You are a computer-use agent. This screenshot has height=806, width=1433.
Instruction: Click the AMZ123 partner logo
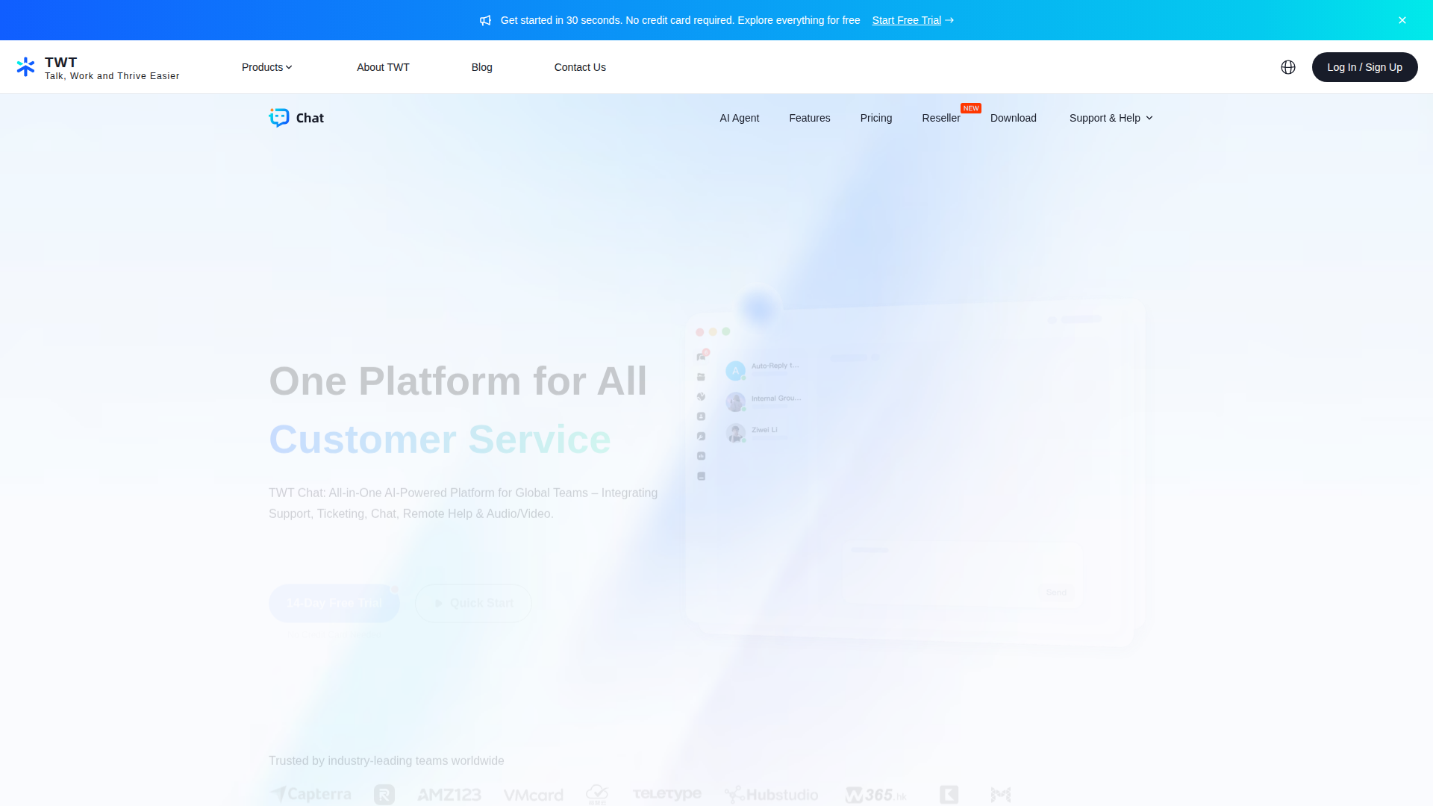(x=449, y=795)
